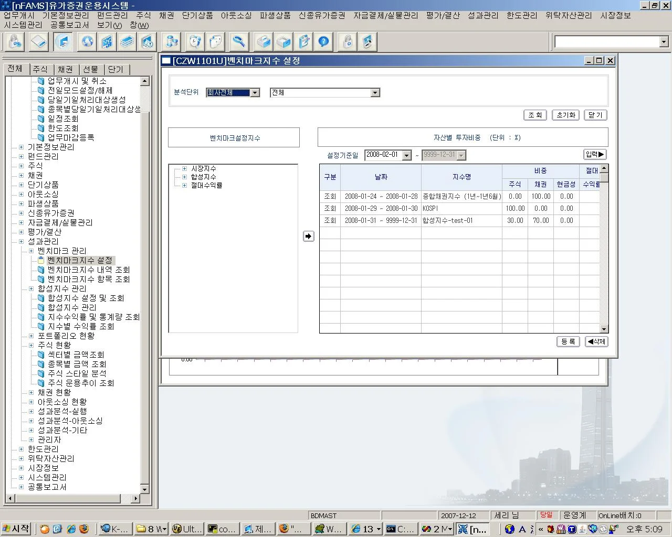Viewport: 672px width, 537px height.
Task: Switch to the 채권 tab above the tree
Action: (x=66, y=69)
